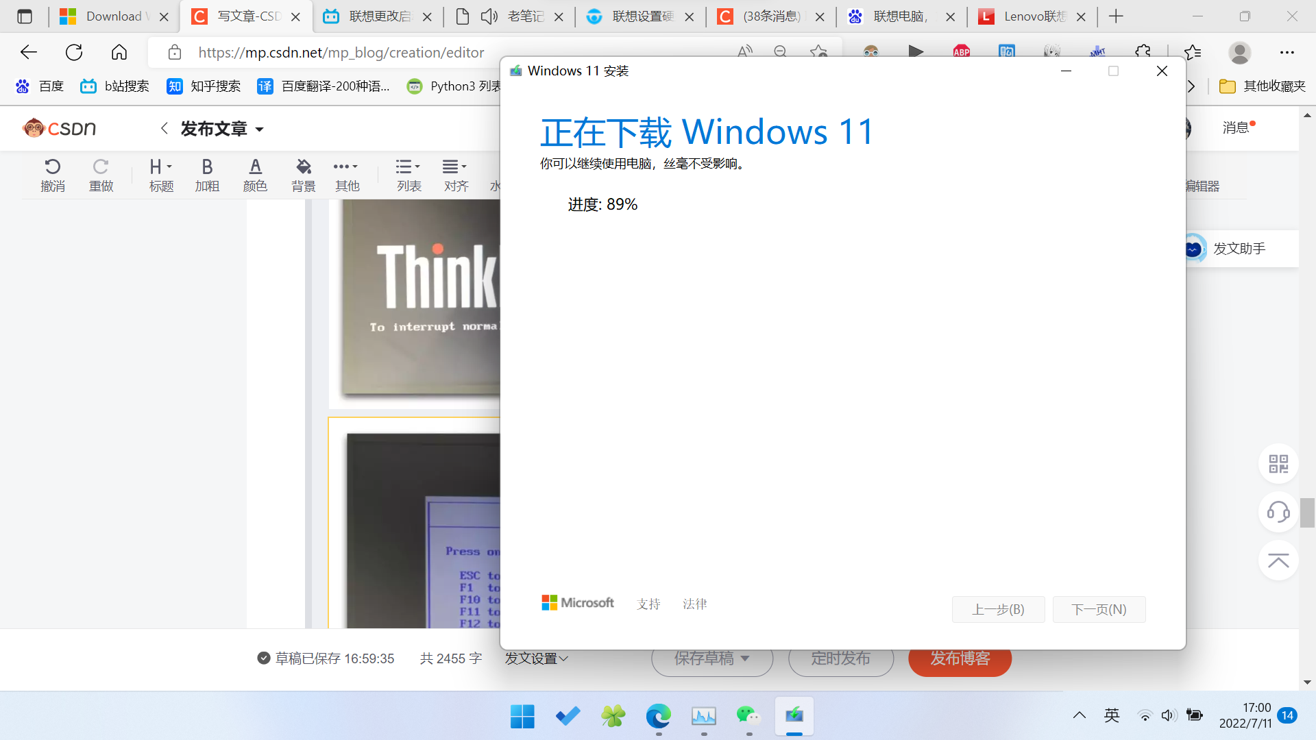Image resolution: width=1316 pixels, height=740 pixels.
Task: Show hidden system tray icons
Action: click(1080, 715)
